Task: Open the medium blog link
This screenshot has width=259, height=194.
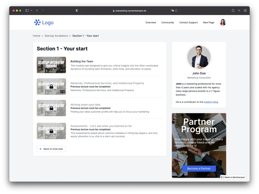Action: pyautogui.click(x=211, y=102)
